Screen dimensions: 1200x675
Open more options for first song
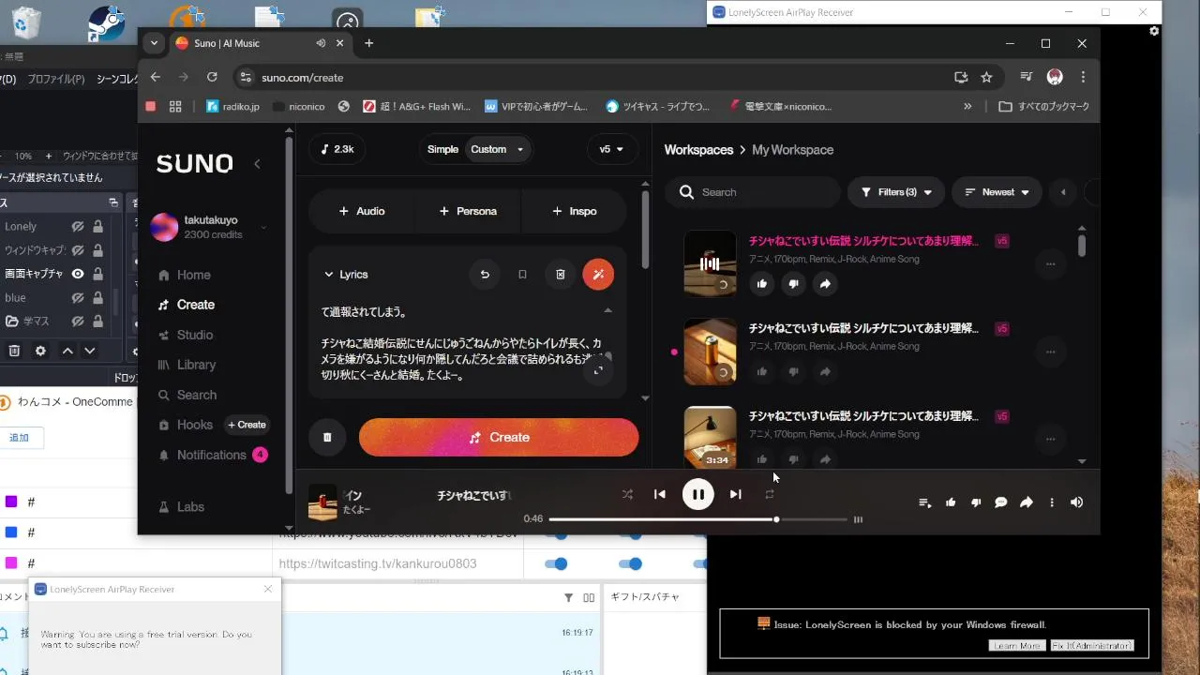1050,264
